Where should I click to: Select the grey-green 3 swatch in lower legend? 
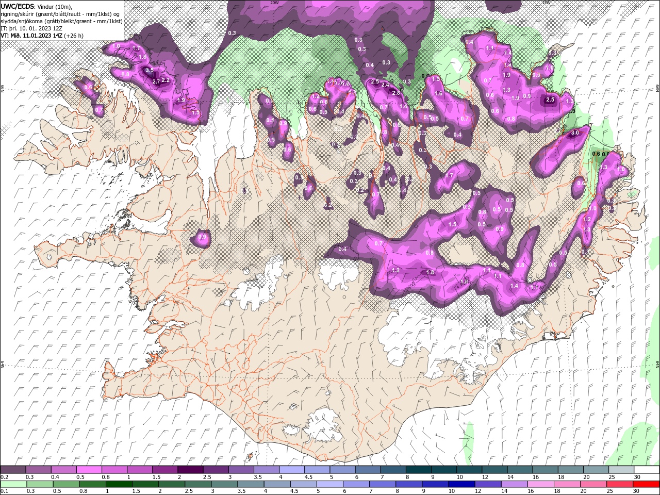[225, 484]
